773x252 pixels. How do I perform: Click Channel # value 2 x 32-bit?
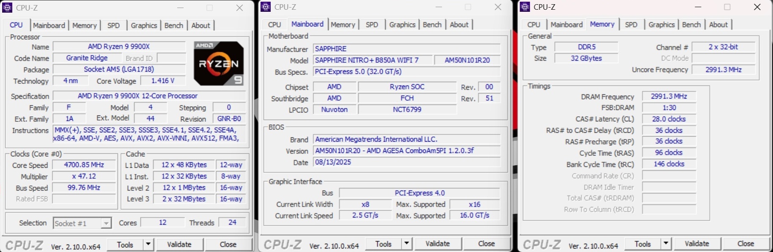723,47
